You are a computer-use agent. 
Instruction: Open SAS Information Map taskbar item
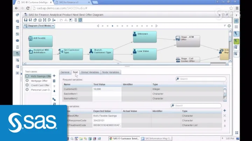(156, 139)
